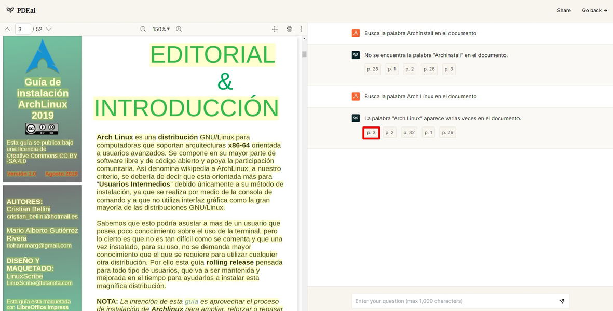Open p. 3 citation under the Archinstall answer
This screenshot has width=613, height=311.
pos(449,69)
